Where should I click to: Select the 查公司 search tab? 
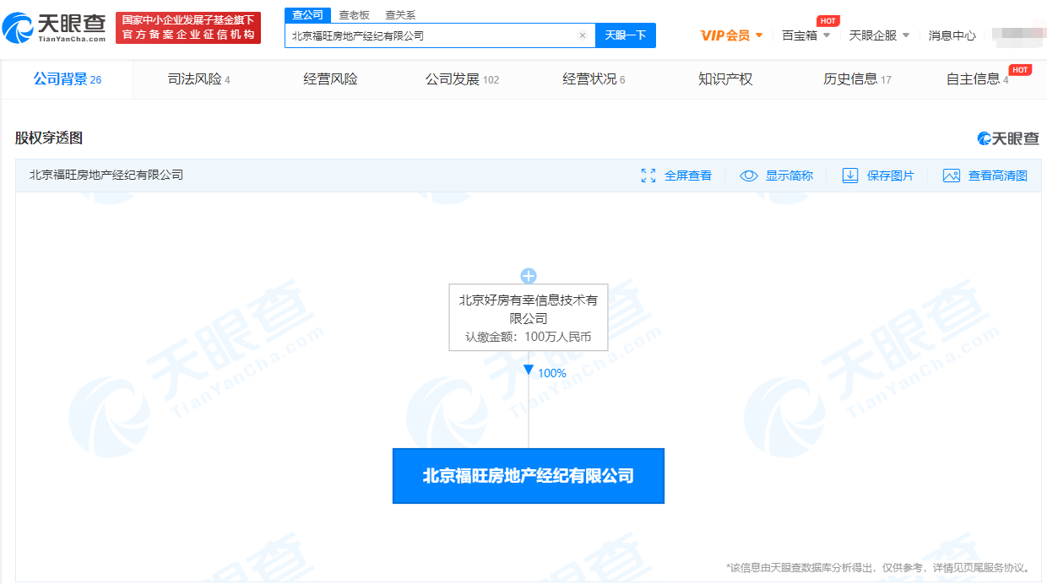tap(308, 15)
